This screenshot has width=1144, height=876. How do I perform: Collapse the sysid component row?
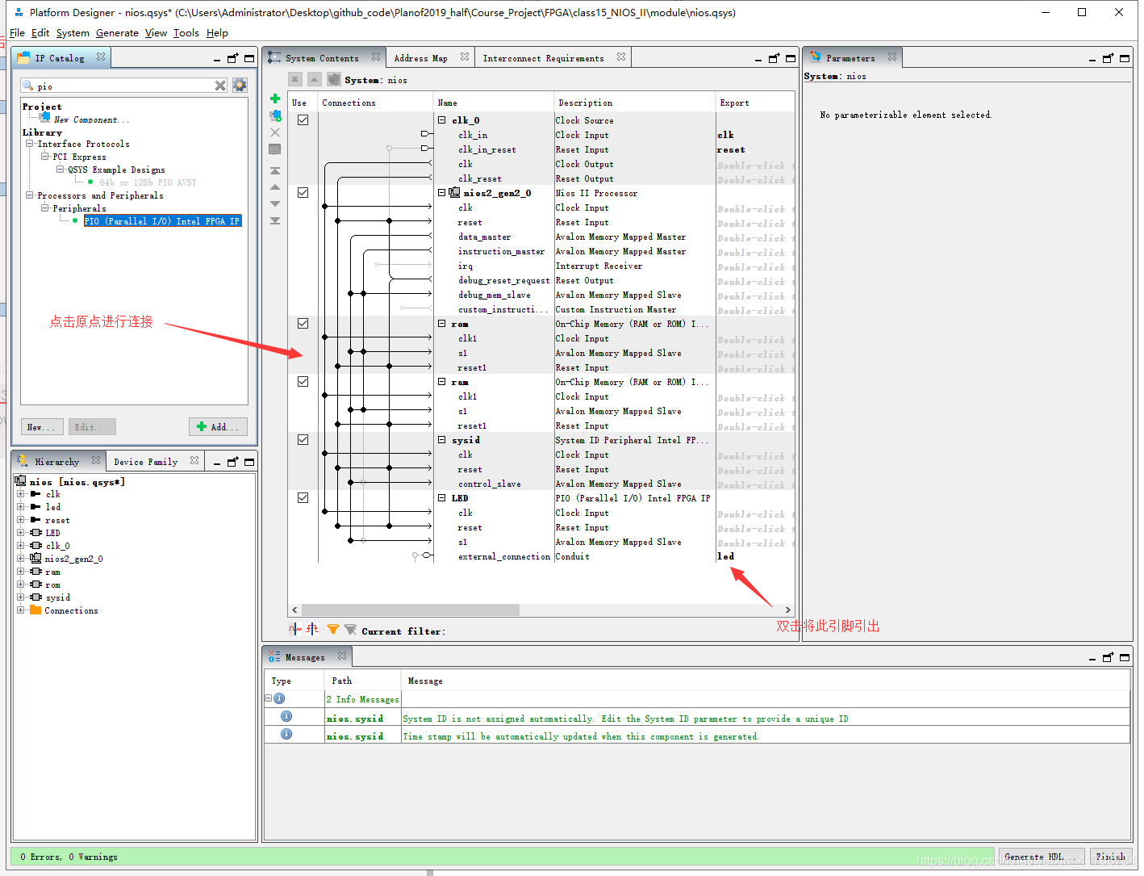(x=442, y=440)
